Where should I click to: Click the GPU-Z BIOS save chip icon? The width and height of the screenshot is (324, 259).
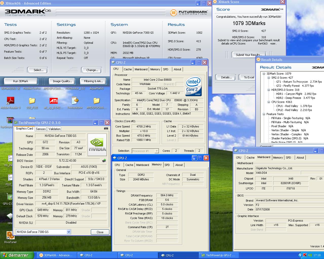pos(104,160)
